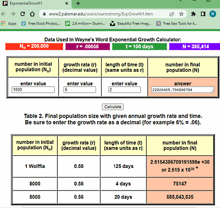The width and height of the screenshot is (220, 208).
Task: Click the 'Data Used In Wayne's Word' heading
Action: point(112,40)
